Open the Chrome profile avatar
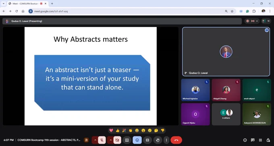The image size is (274, 146). point(264,11)
